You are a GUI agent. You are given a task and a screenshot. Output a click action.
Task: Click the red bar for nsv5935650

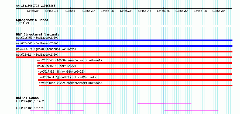135,69
